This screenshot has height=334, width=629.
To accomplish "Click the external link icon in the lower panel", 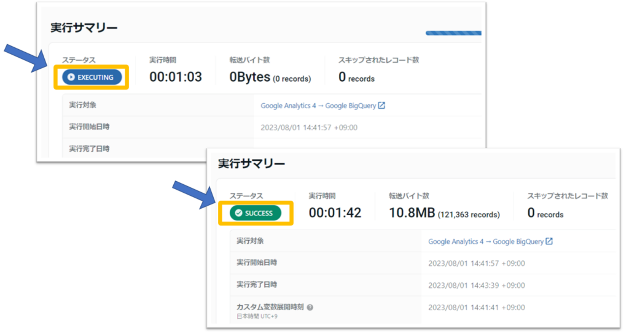I will (549, 241).
